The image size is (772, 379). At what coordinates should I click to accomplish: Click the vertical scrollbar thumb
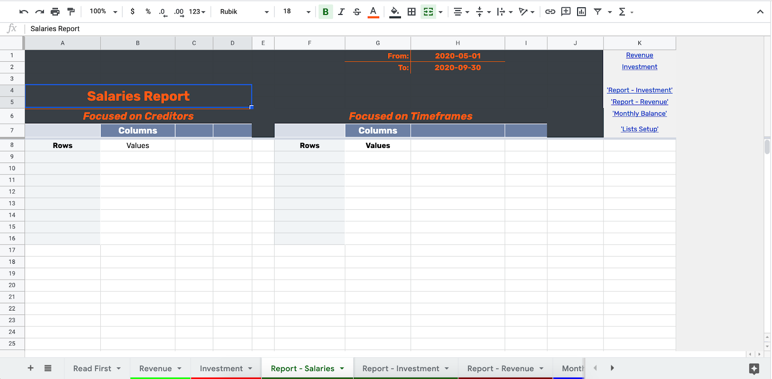coord(767,146)
